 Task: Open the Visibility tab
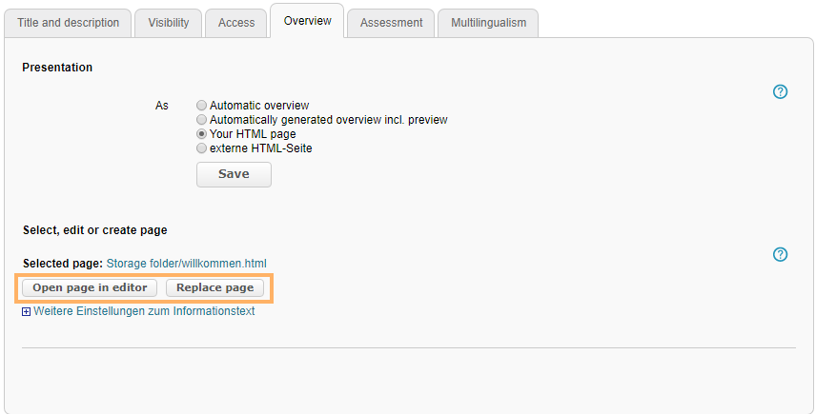point(169,23)
